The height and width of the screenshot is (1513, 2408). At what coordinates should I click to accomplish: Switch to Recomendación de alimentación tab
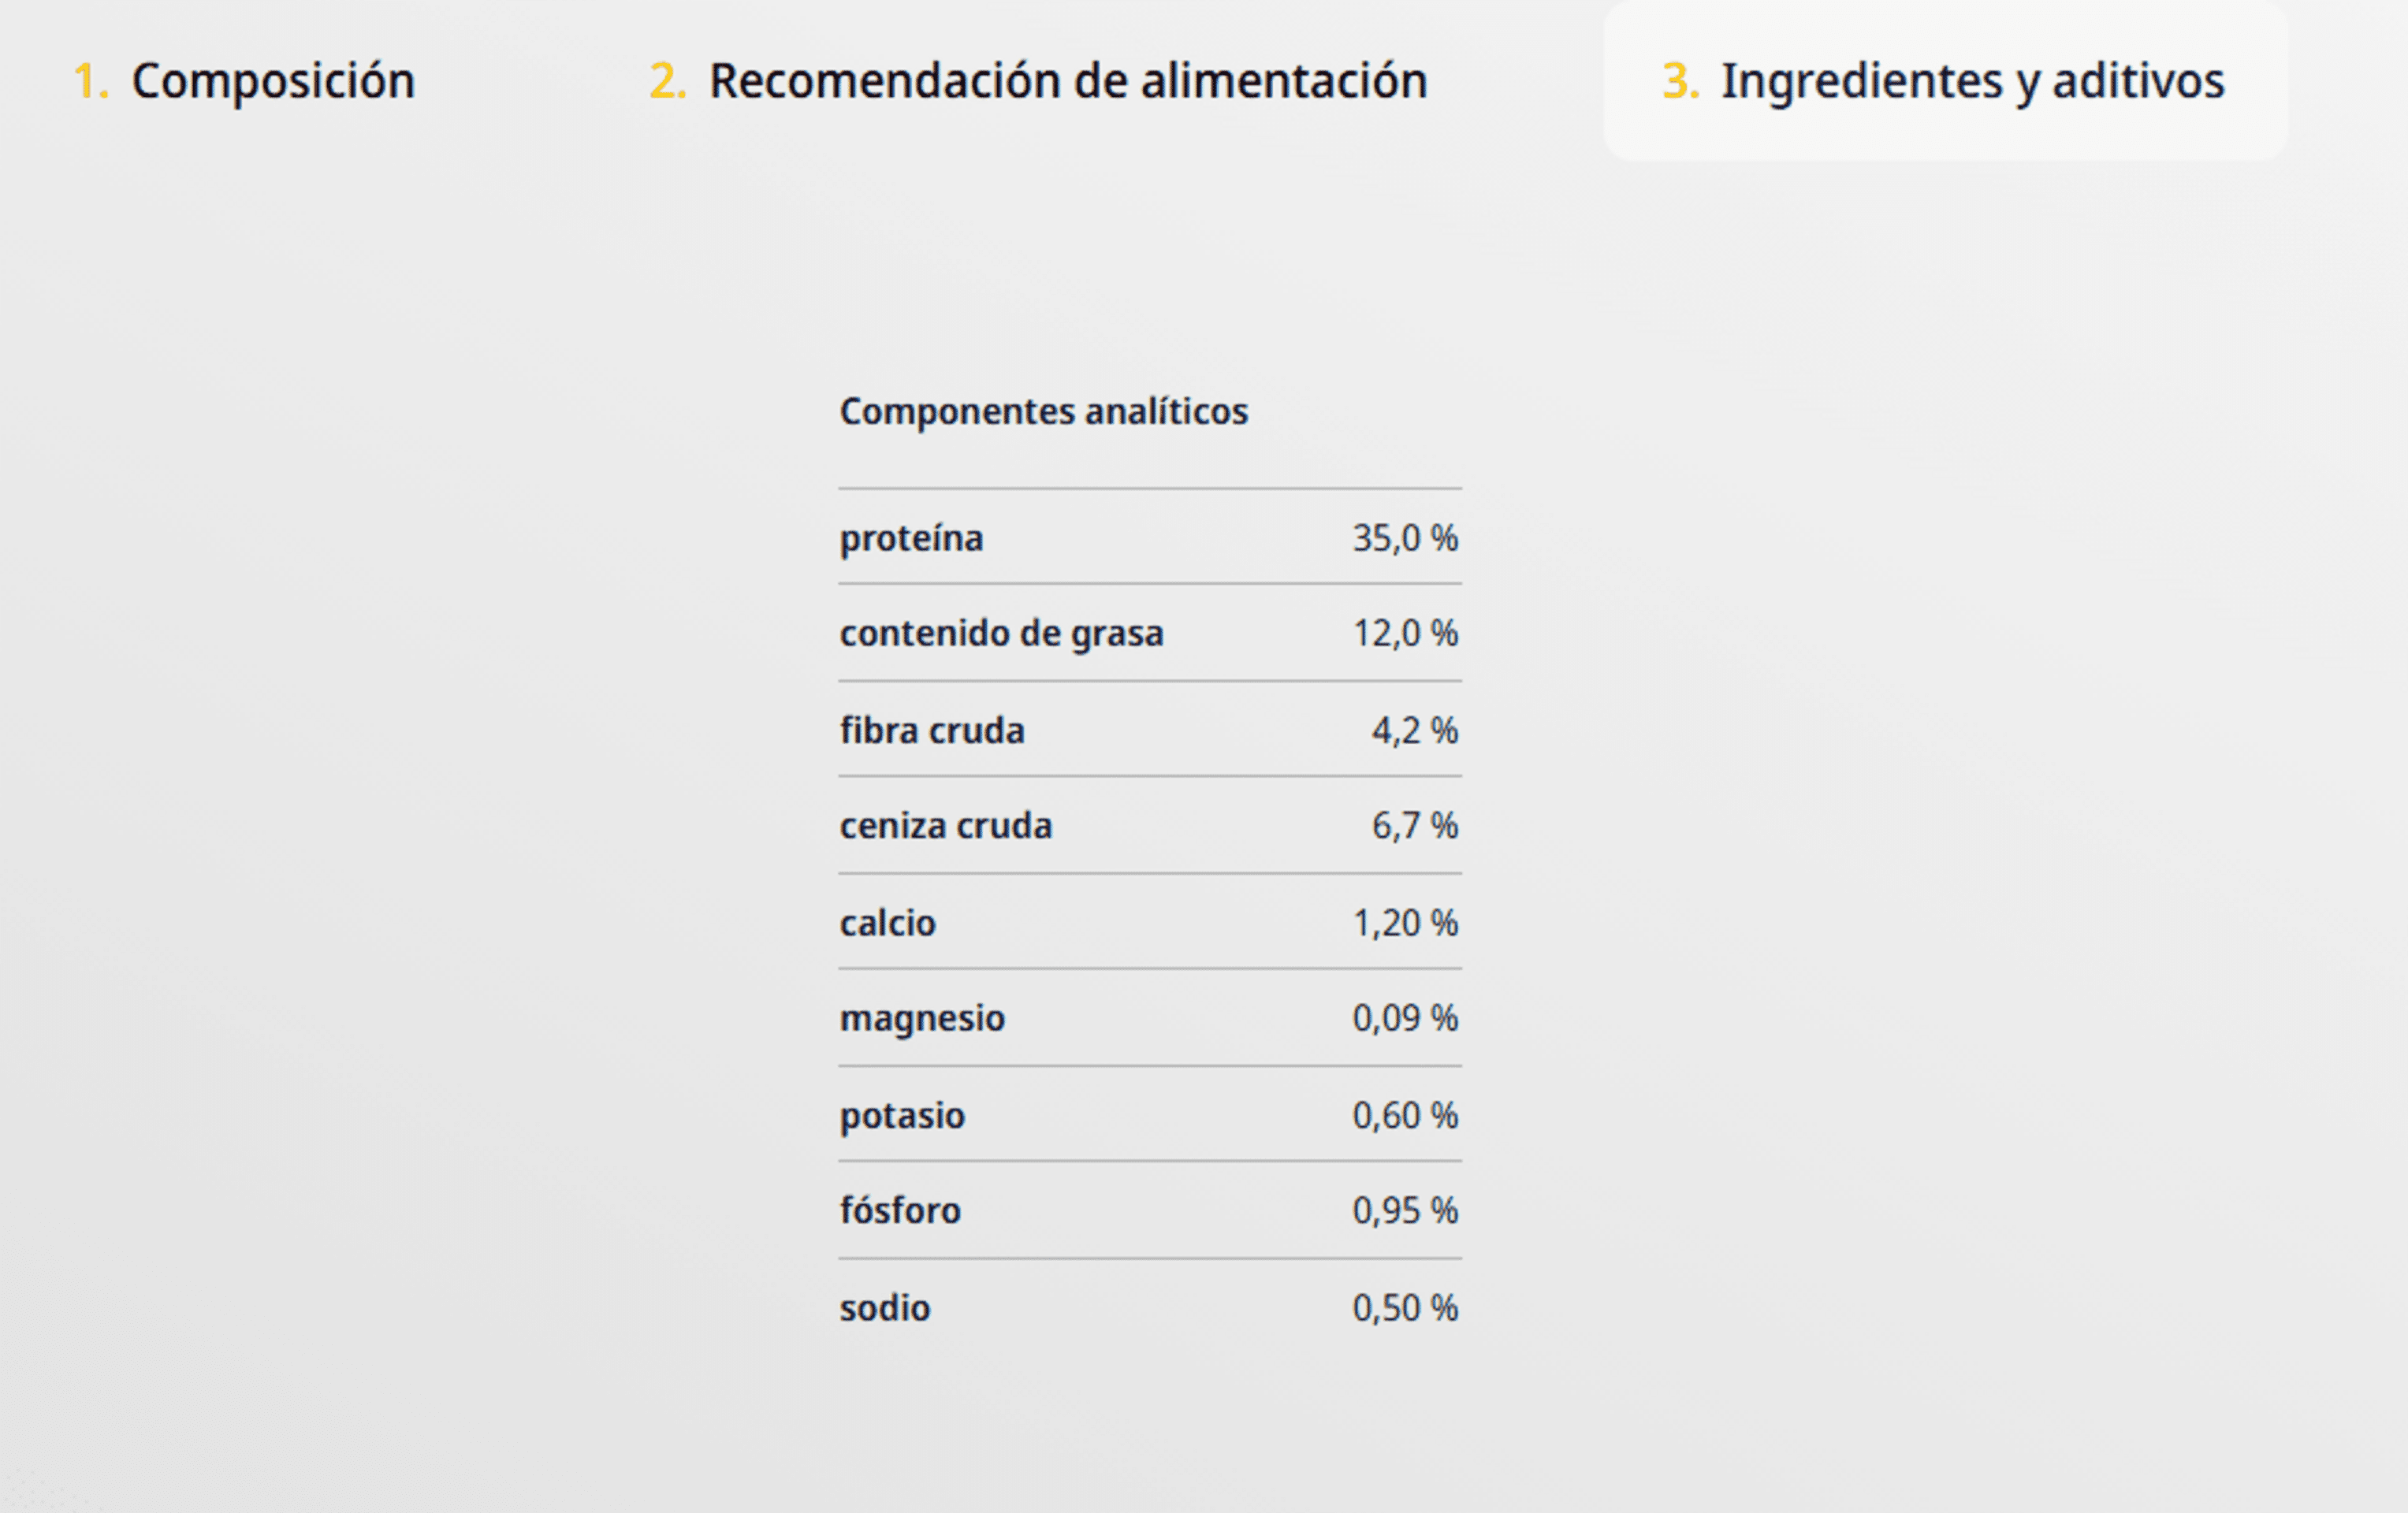(x=1038, y=81)
